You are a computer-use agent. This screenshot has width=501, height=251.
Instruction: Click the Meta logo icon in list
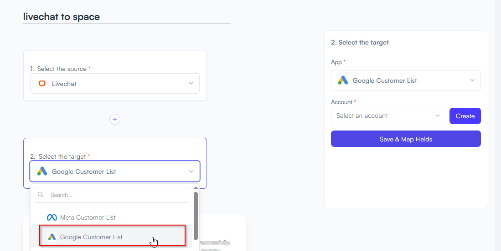pyautogui.click(x=52, y=217)
